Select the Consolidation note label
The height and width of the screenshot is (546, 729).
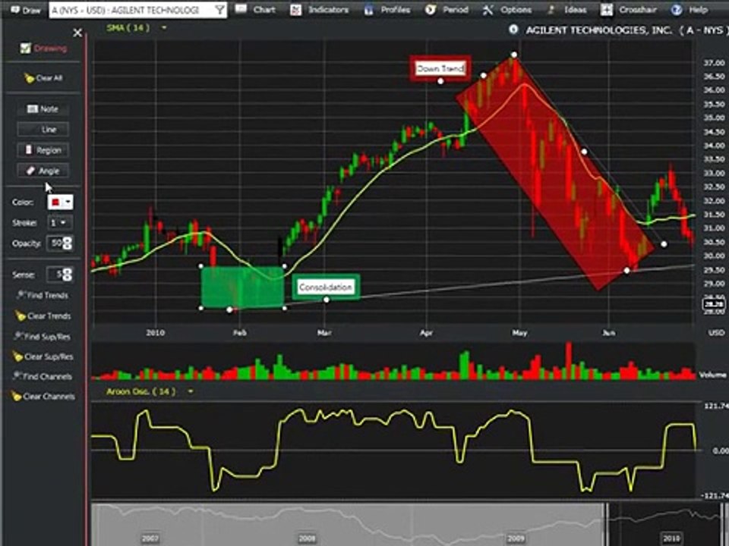pos(326,287)
